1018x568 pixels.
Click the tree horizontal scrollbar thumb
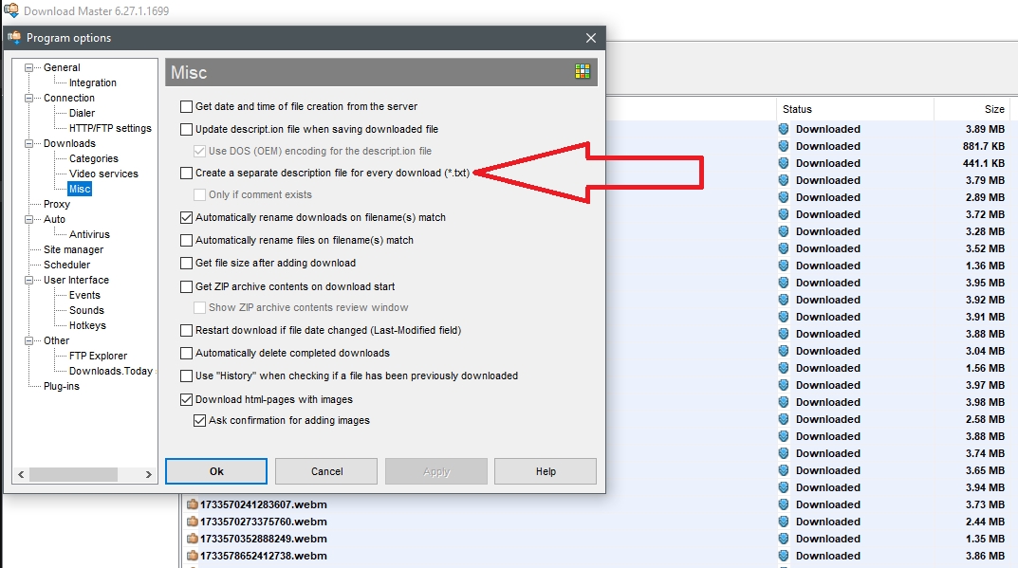click(73, 474)
